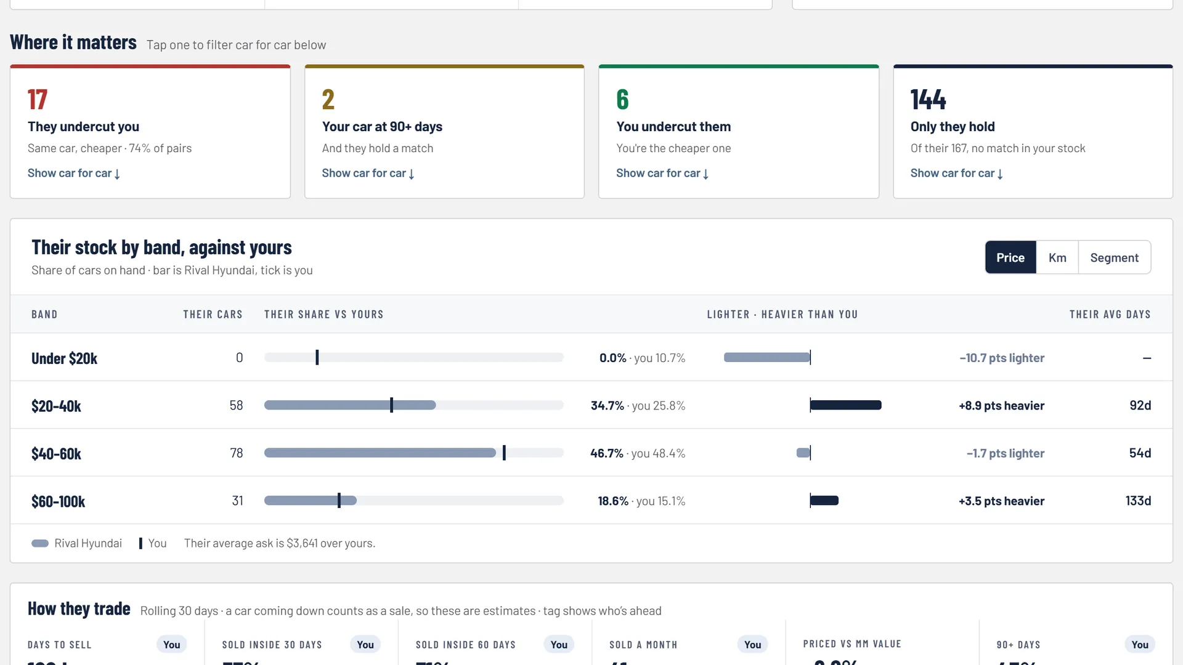Click the Rival Hyundai legend swatch
The height and width of the screenshot is (665, 1183).
point(40,544)
